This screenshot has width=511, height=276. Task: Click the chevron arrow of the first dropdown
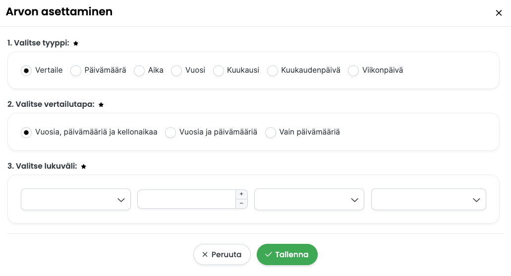point(121,200)
